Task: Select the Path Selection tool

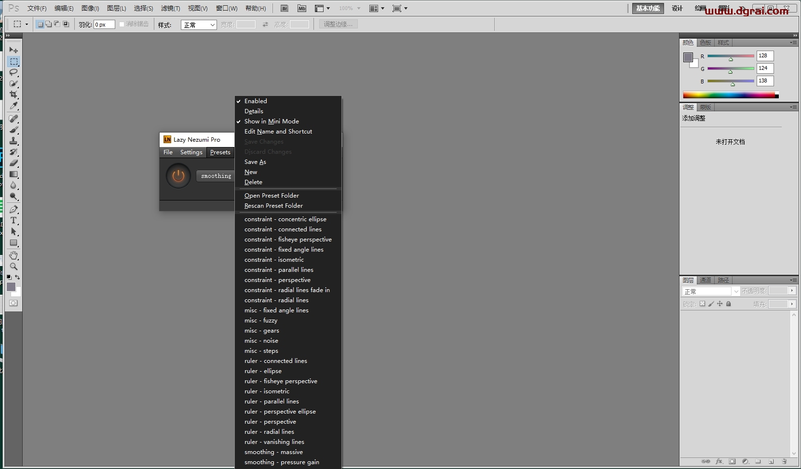Action: [x=14, y=231]
